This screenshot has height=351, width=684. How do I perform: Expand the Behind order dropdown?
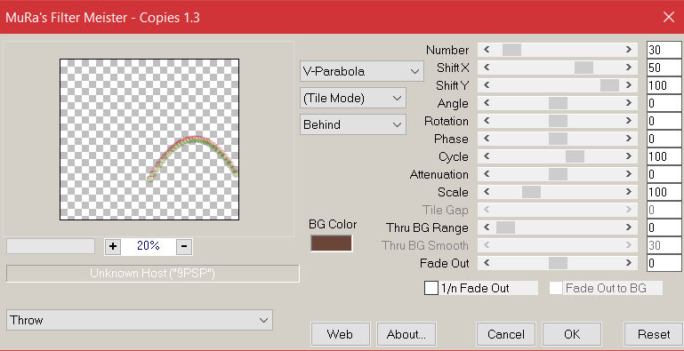(353, 124)
